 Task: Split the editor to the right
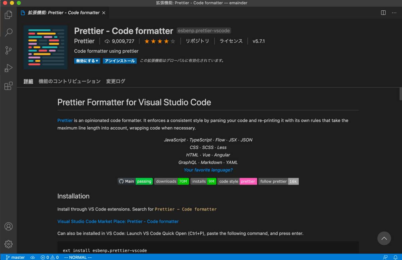383,13
